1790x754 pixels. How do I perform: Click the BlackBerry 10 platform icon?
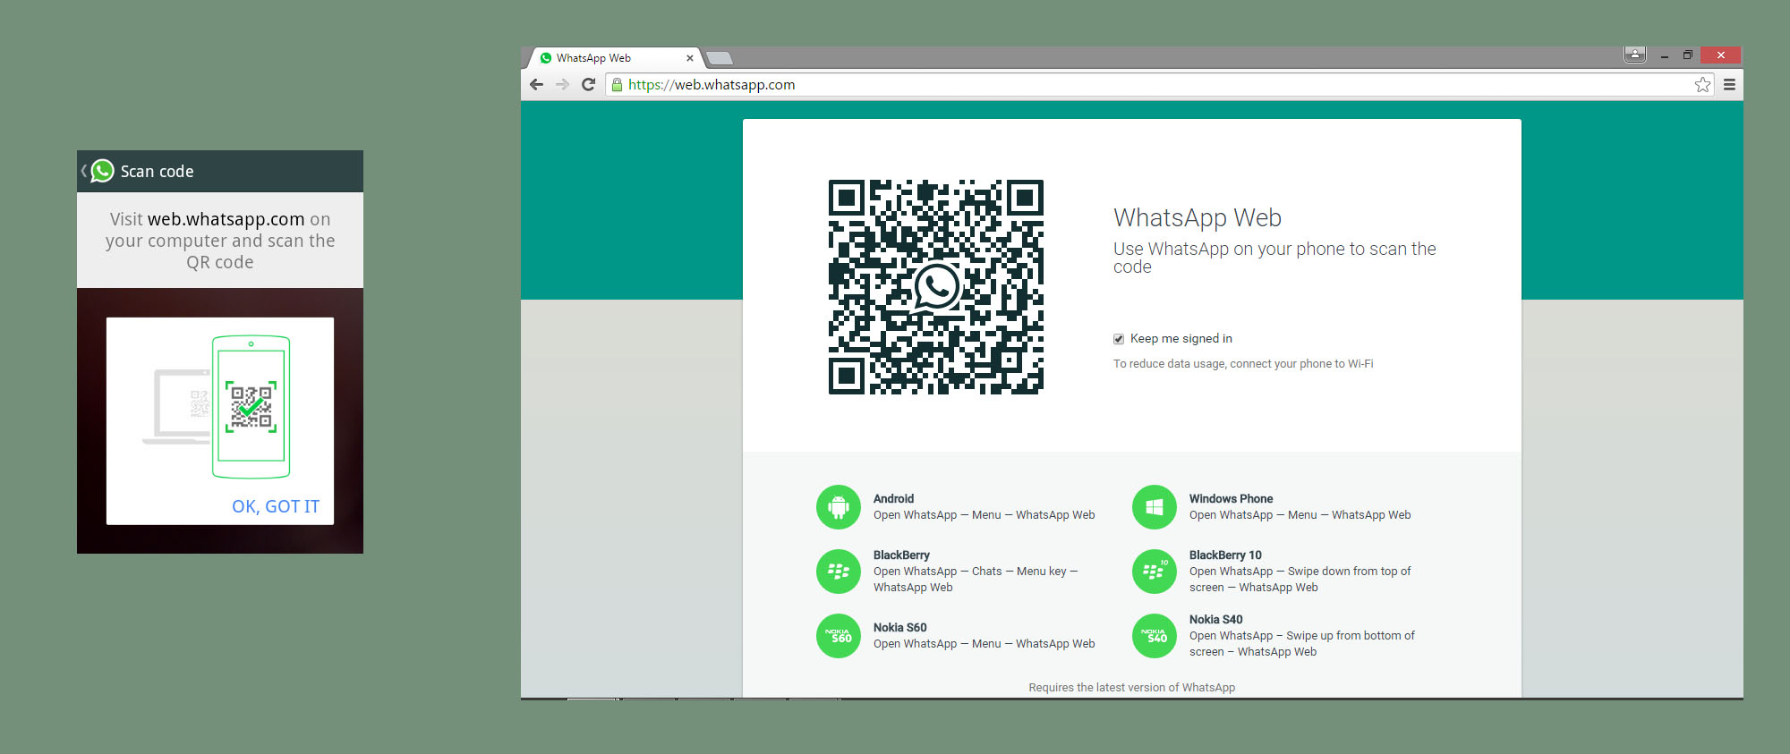coord(1154,572)
